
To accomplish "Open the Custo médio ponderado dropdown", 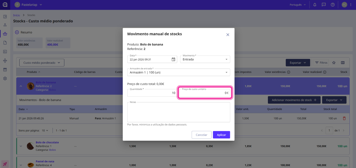I will 42,63.
